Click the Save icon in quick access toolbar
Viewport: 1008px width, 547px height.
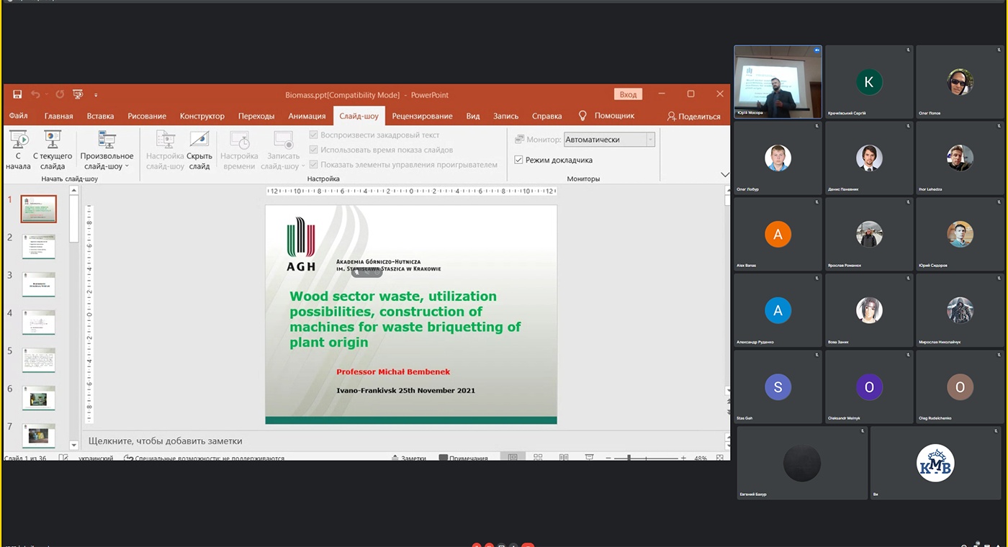(17, 94)
